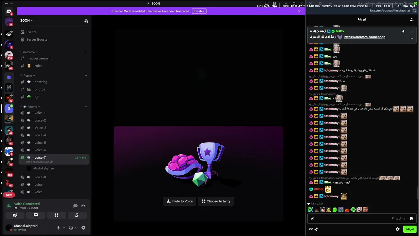Insert the red car emote from quick emotes
419x236 pixels.
point(347,210)
